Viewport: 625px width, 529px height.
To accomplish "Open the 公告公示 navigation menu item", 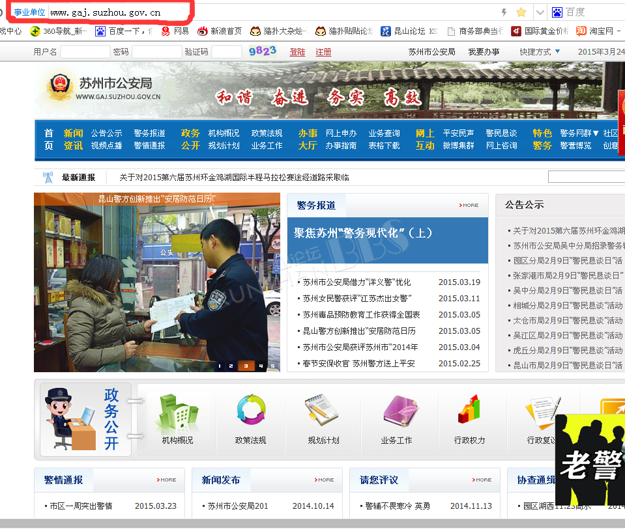I will (x=106, y=133).
